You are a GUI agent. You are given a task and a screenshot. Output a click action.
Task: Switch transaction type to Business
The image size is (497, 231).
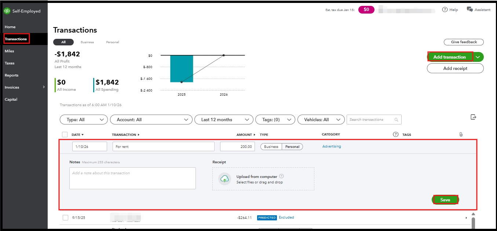[271, 146]
